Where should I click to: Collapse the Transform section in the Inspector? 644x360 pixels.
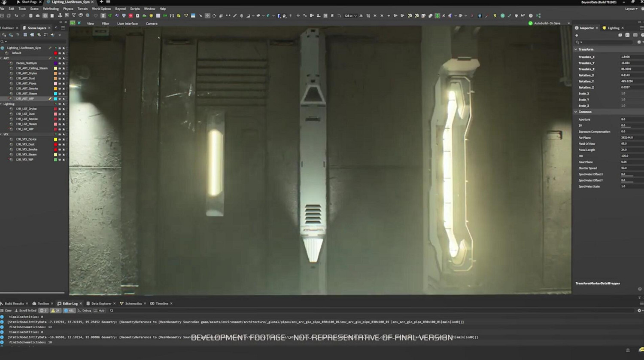coord(576,49)
